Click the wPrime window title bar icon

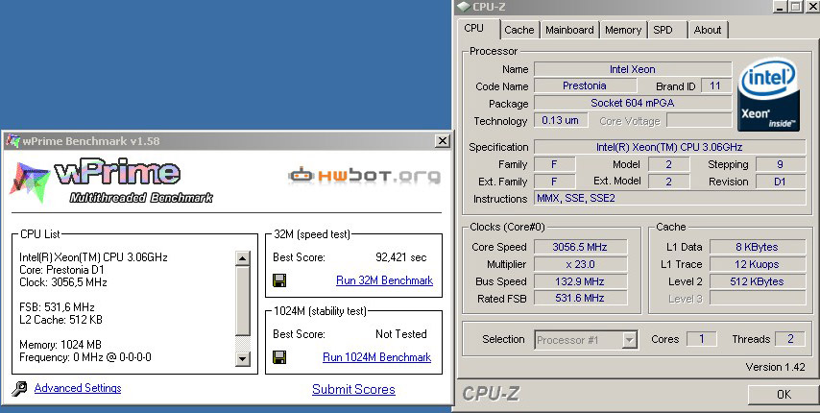12,140
